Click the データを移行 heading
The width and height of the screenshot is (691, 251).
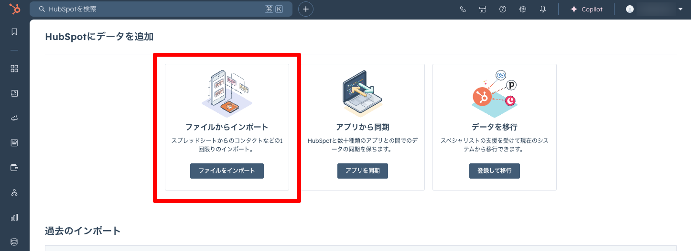coord(495,127)
